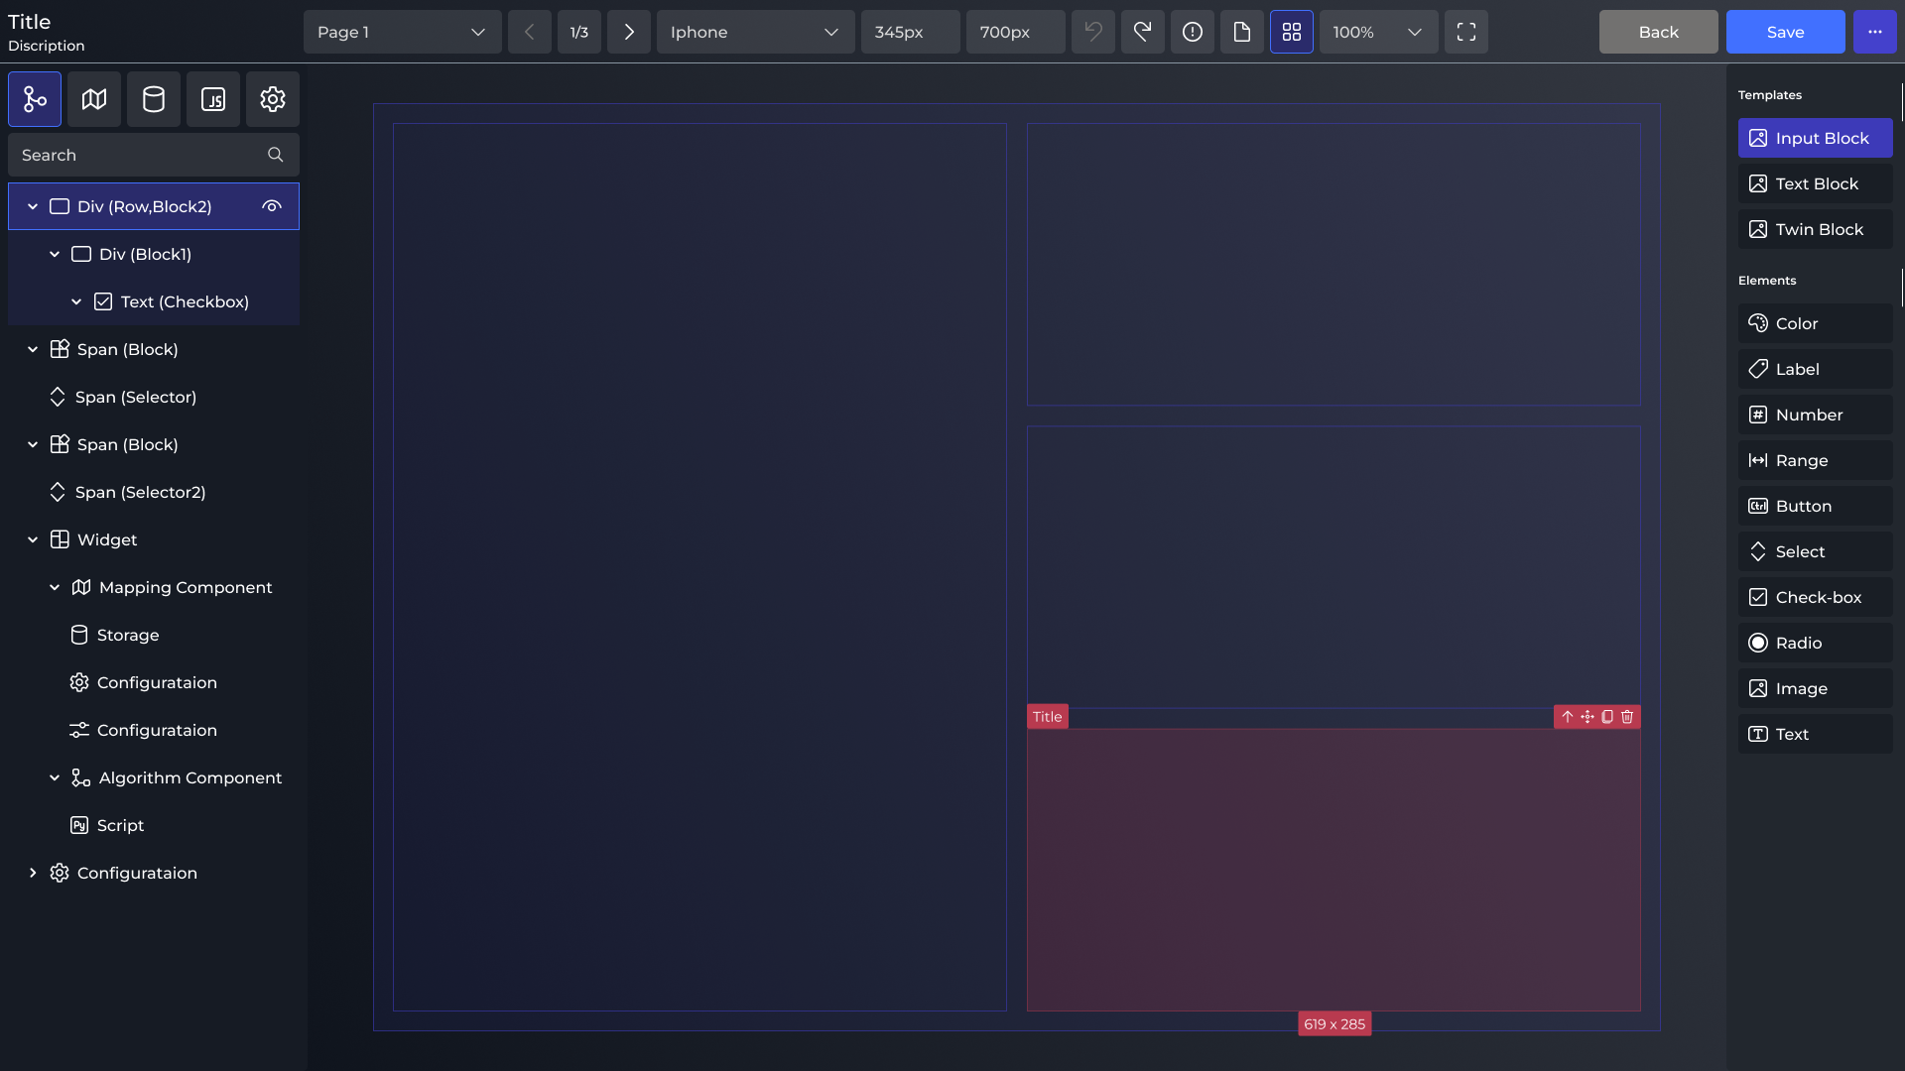Image resolution: width=1905 pixels, height=1071 pixels.
Task: Collapse the Text (Checkbox) node
Action: coord(76,301)
